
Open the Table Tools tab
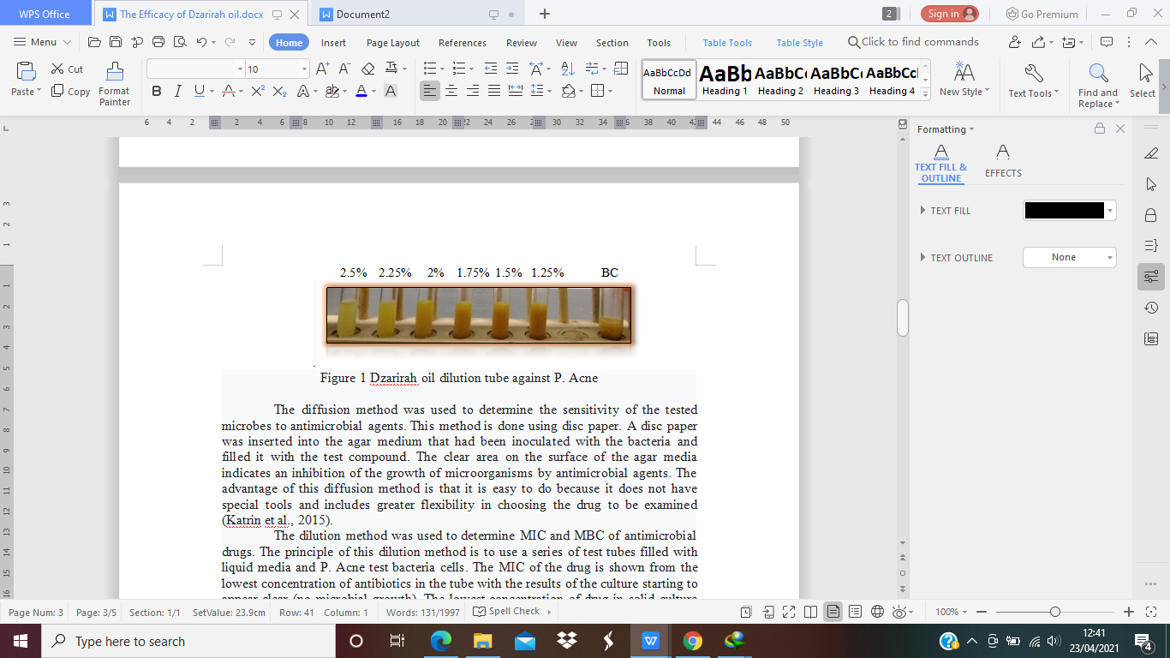pyautogui.click(x=727, y=43)
